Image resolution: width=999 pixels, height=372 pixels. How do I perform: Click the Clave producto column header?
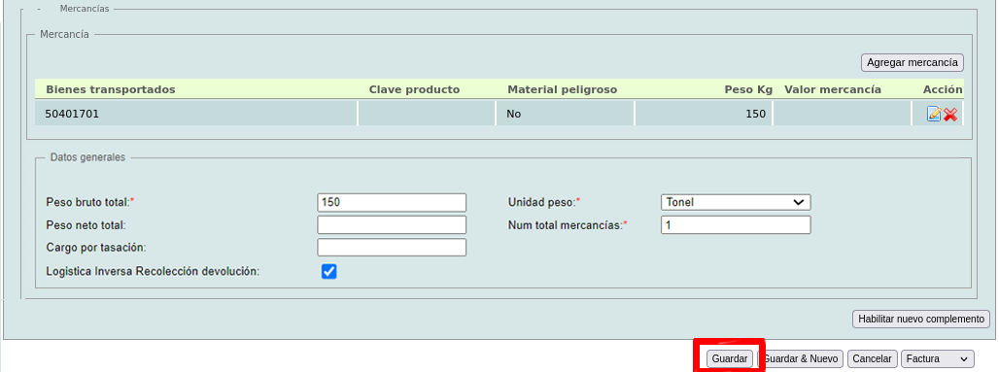point(414,89)
